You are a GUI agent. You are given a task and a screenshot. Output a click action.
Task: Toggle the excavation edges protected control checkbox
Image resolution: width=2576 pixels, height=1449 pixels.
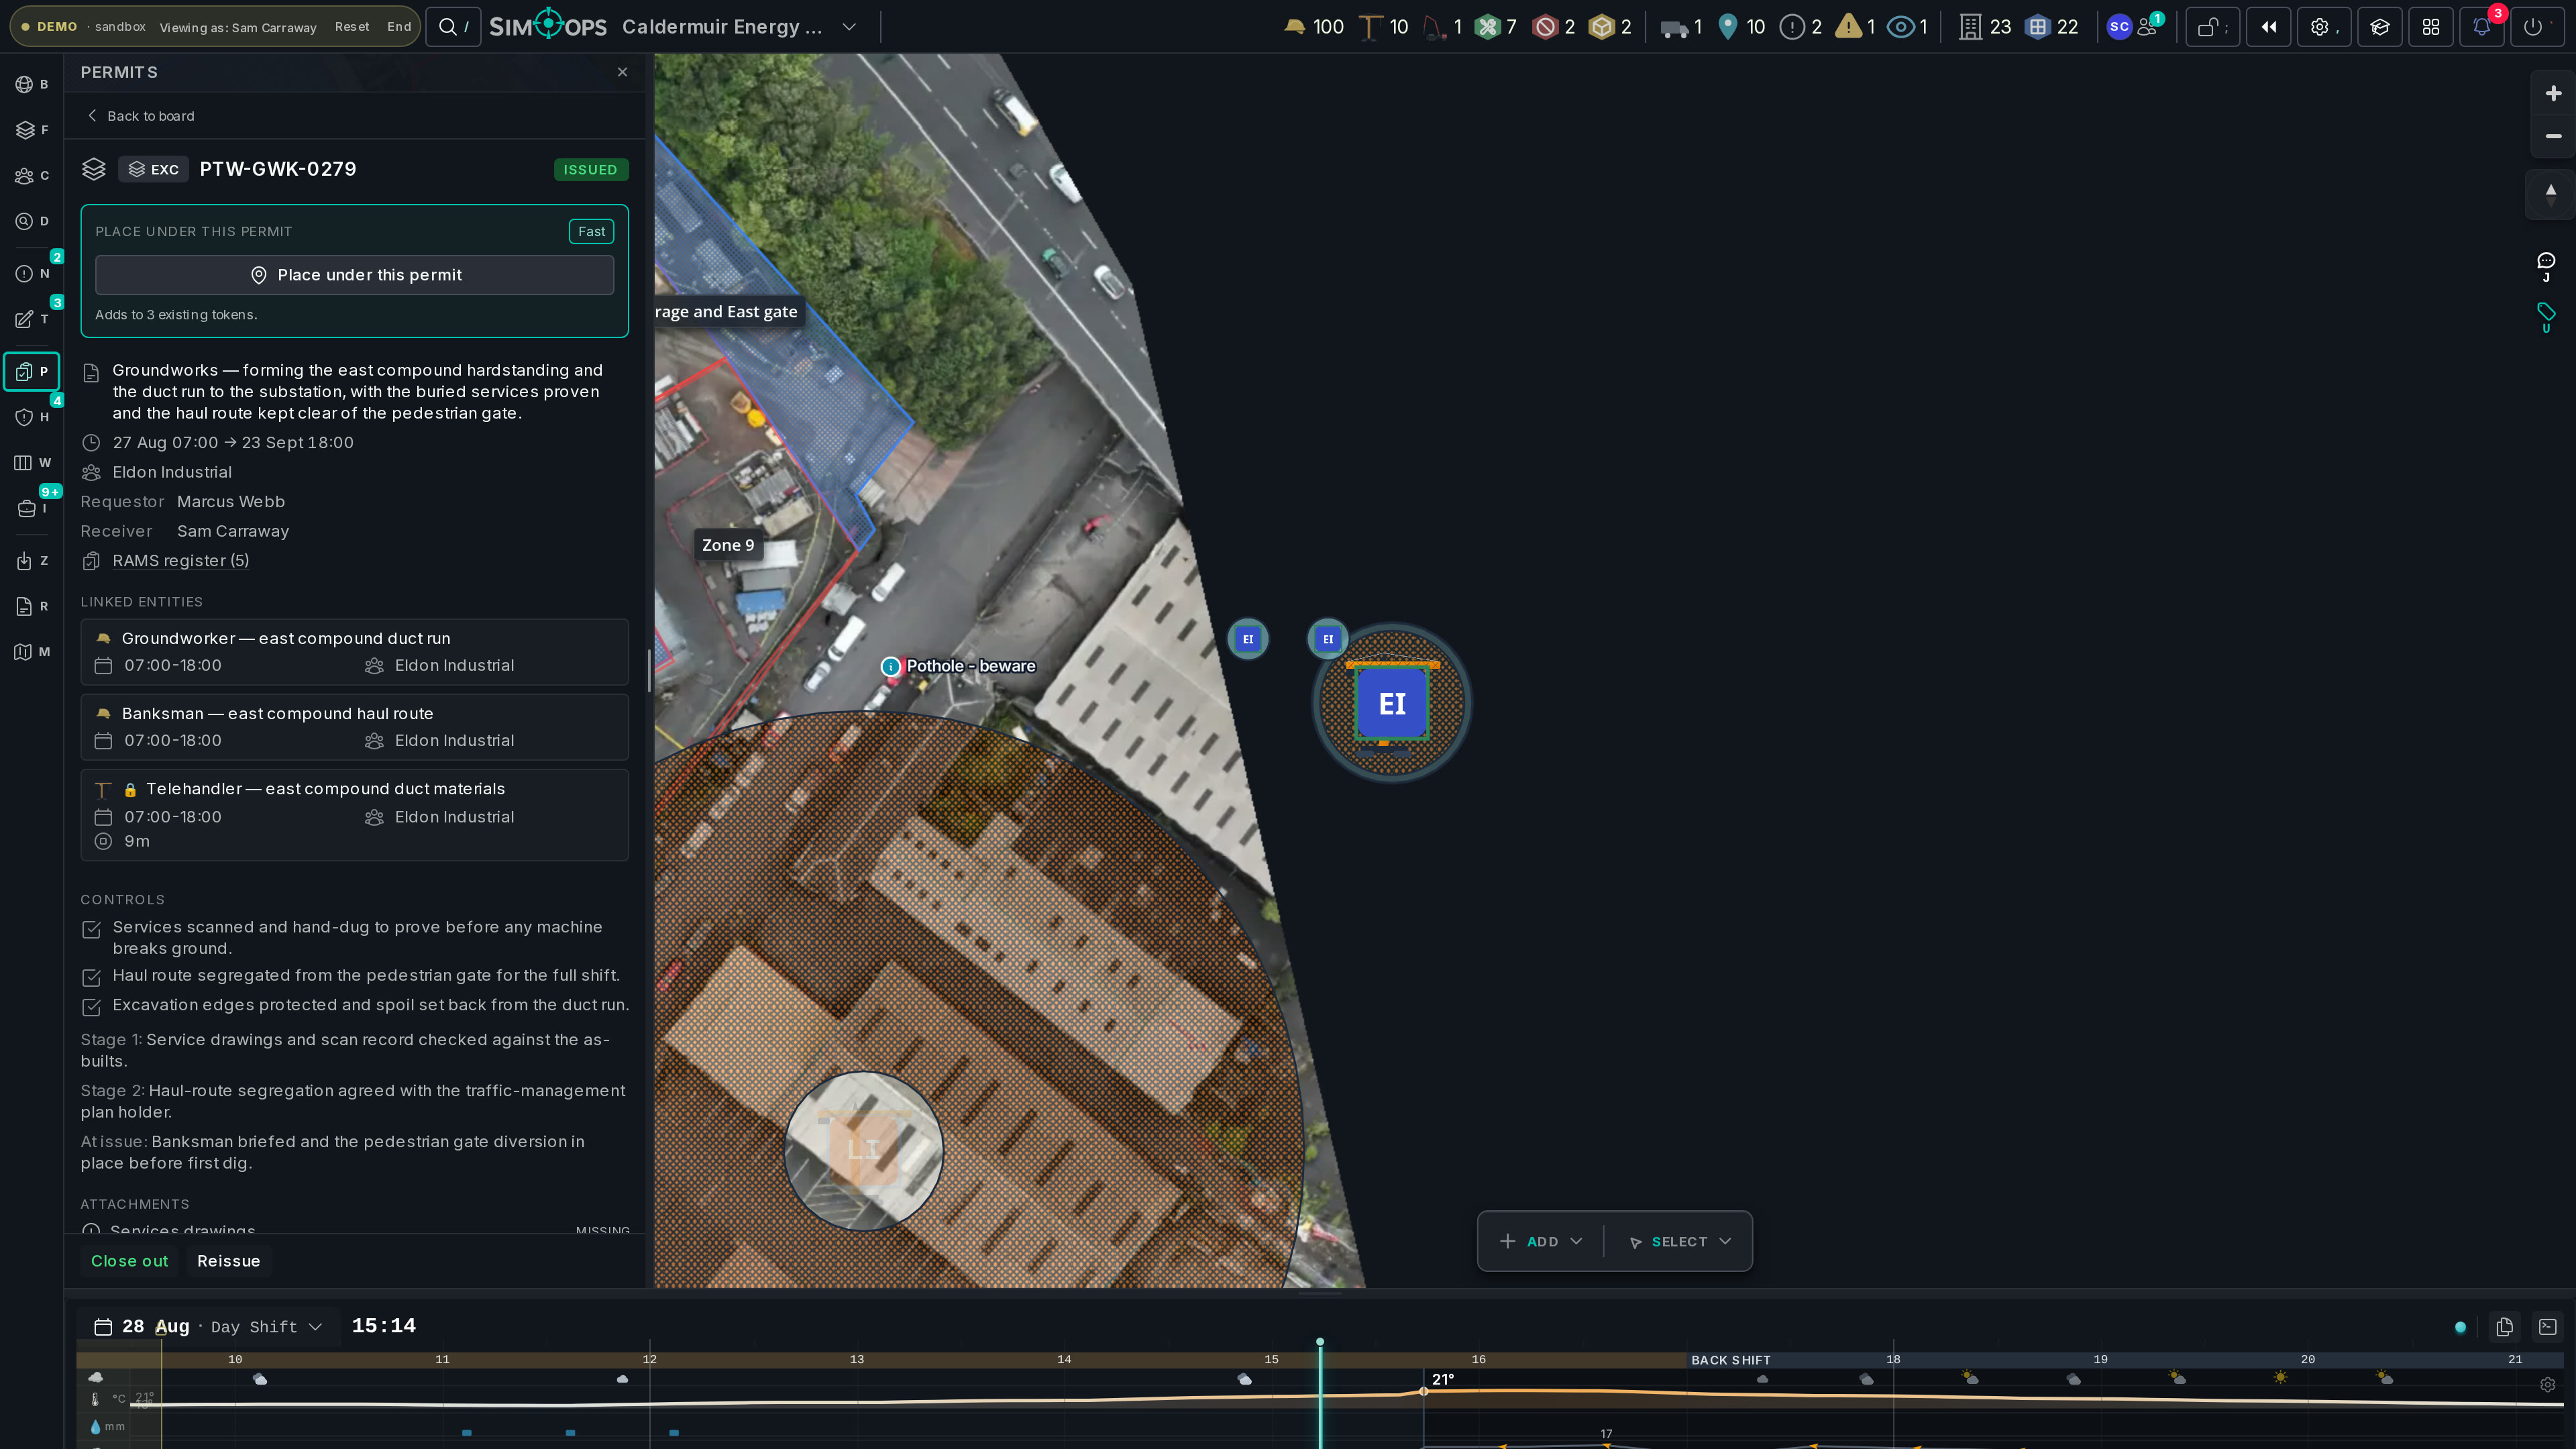coord(91,1006)
